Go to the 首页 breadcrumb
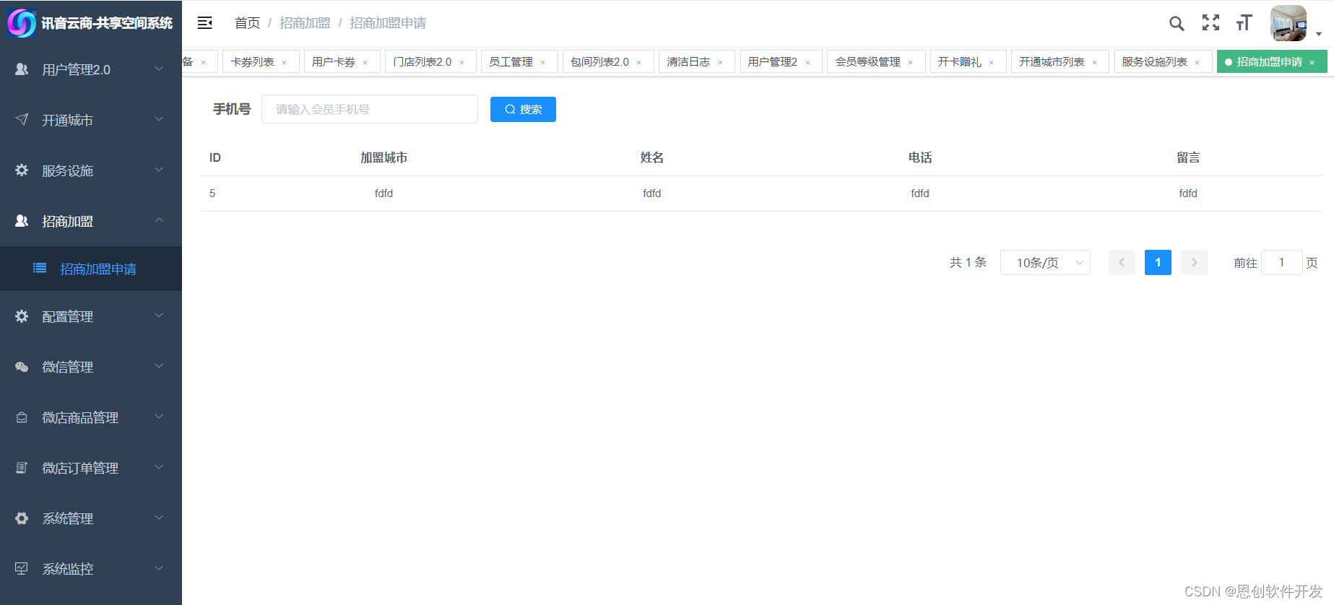 pyautogui.click(x=247, y=23)
